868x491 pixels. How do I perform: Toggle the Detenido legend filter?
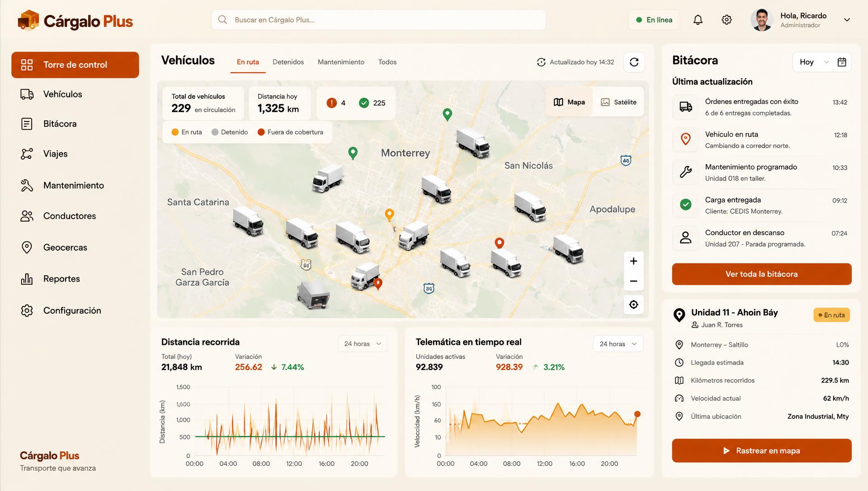(230, 132)
